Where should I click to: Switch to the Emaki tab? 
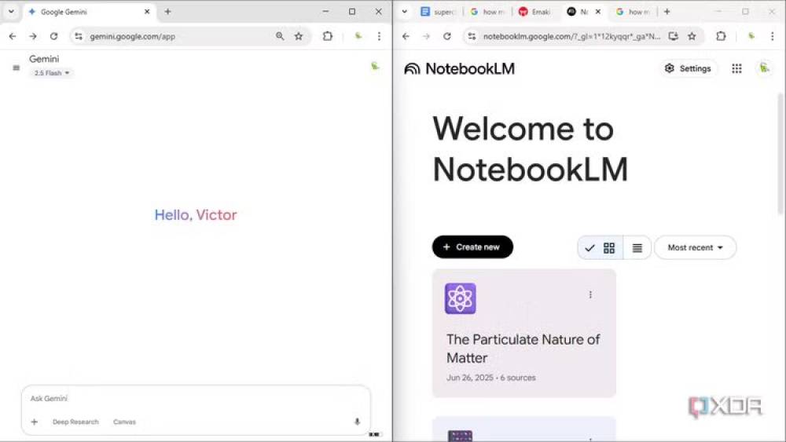coord(535,12)
